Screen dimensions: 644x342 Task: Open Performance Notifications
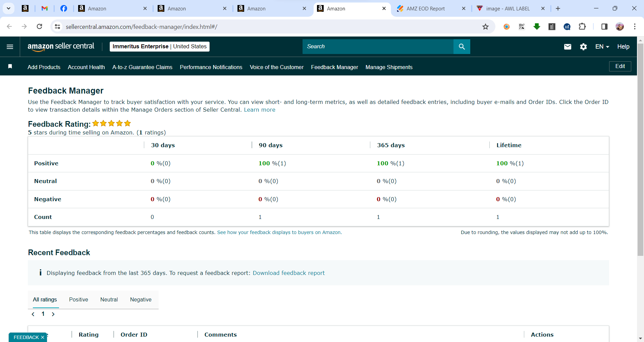[211, 67]
